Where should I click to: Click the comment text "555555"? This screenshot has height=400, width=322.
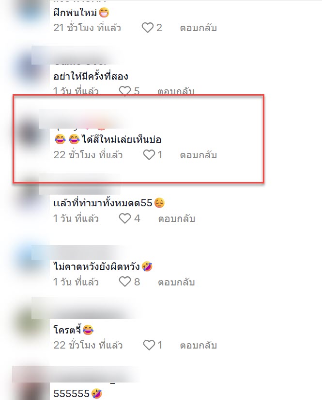click(72, 393)
